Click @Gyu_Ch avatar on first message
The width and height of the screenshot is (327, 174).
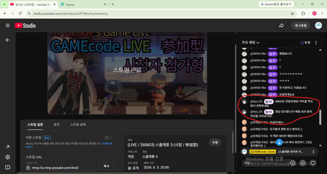pyautogui.click(x=244, y=101)
